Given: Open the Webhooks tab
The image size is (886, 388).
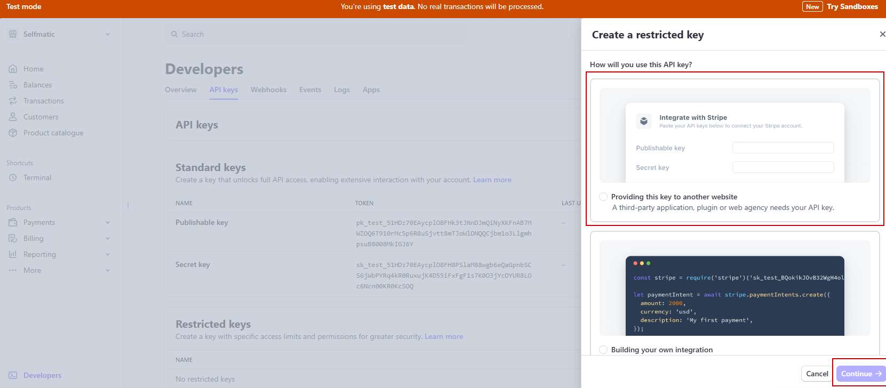Looking at the screenshot, I should click(x=268, y=90).
